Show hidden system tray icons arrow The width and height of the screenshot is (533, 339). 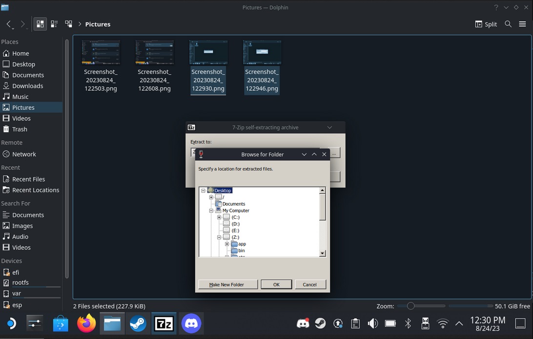459,323
